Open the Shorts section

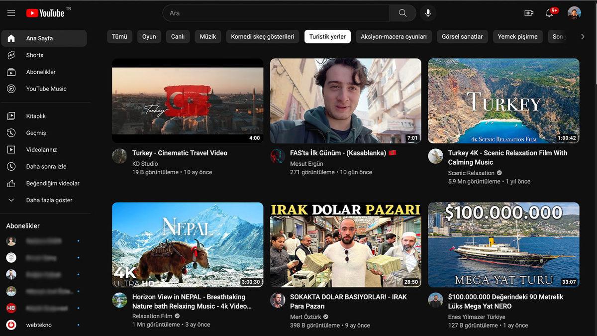click(x=35, y=55)
